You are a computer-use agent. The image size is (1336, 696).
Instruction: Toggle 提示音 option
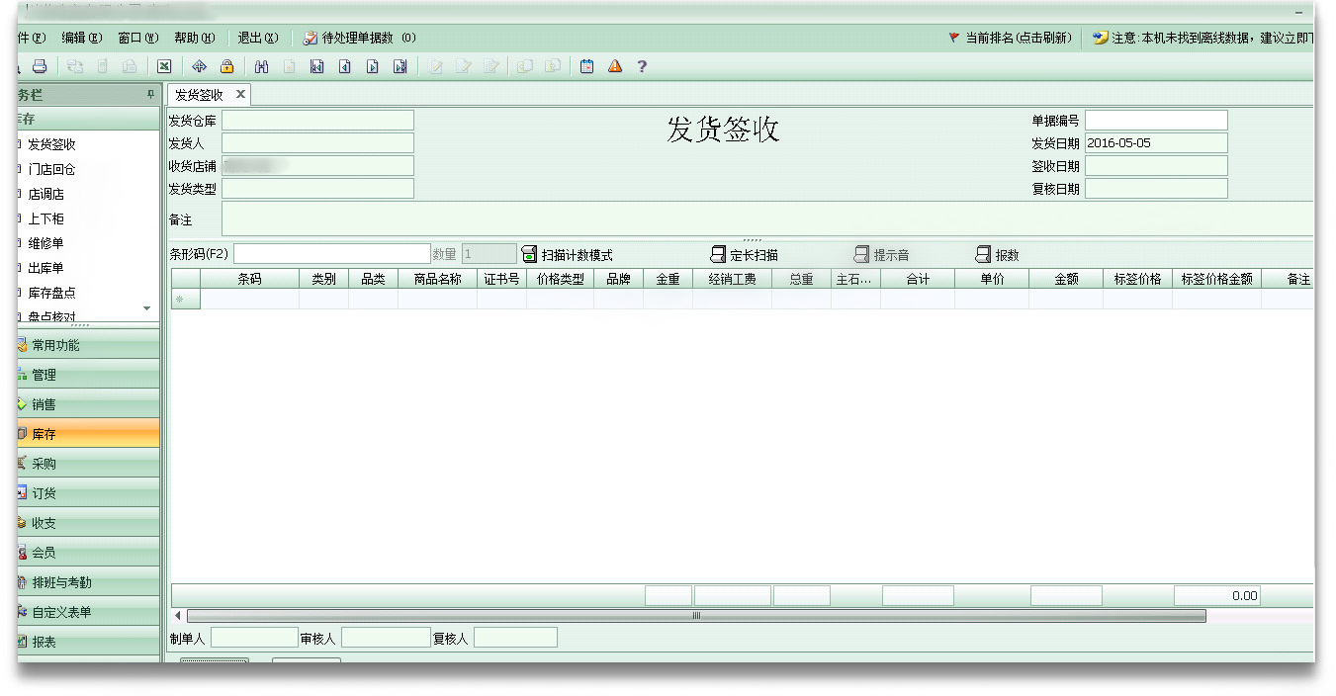(x=881, y=255)
